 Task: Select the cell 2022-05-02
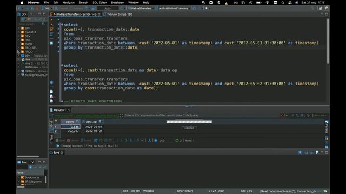pos(94,127)
